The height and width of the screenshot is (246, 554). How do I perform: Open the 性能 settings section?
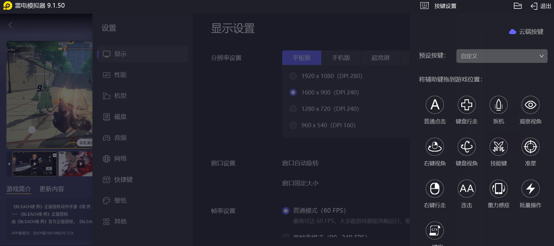(143, 75)
